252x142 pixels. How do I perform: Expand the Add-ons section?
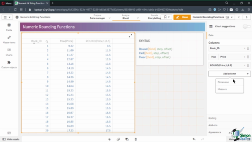(x=229, y=125)
